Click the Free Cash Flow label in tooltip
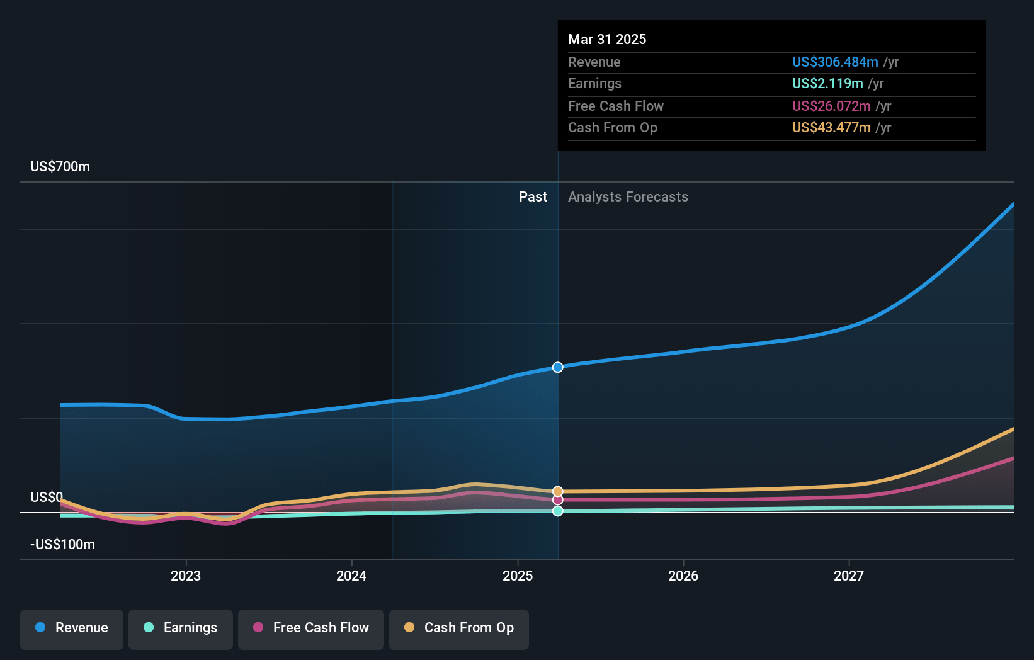 point(616,106)
